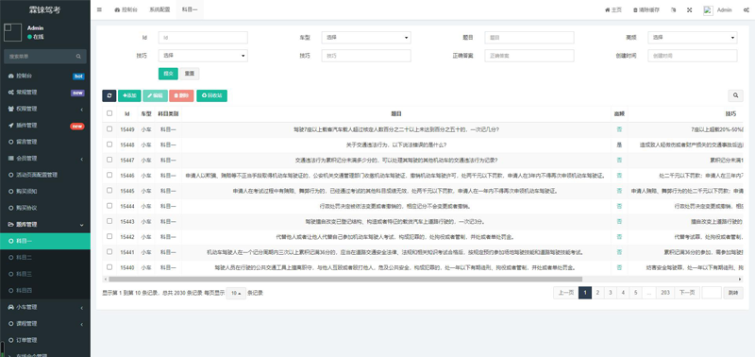The image size is (755, 357).
Task: Expand 常规管理 in the sidebar
Action: [x=45, y=93]
